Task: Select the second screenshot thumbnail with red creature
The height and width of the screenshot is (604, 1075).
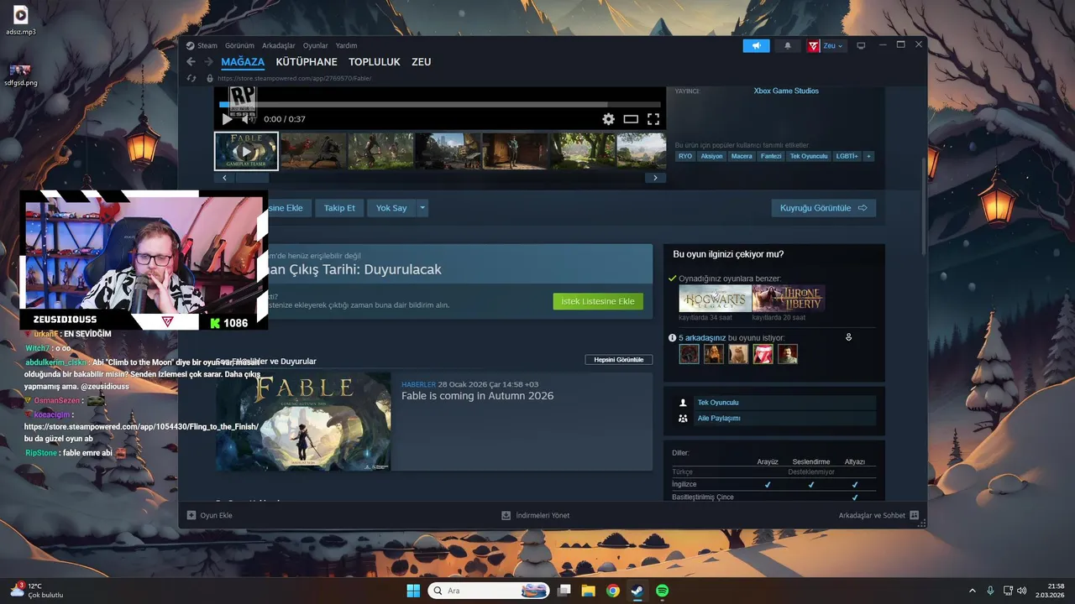Action: [313, 151]
